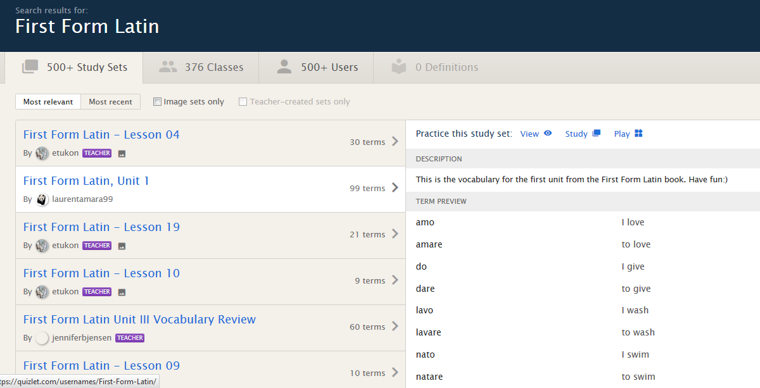Expand the Unit 1 row chevron
This screenshot has height=388, width=760.
pyautogui.click(x=395, y=187)
